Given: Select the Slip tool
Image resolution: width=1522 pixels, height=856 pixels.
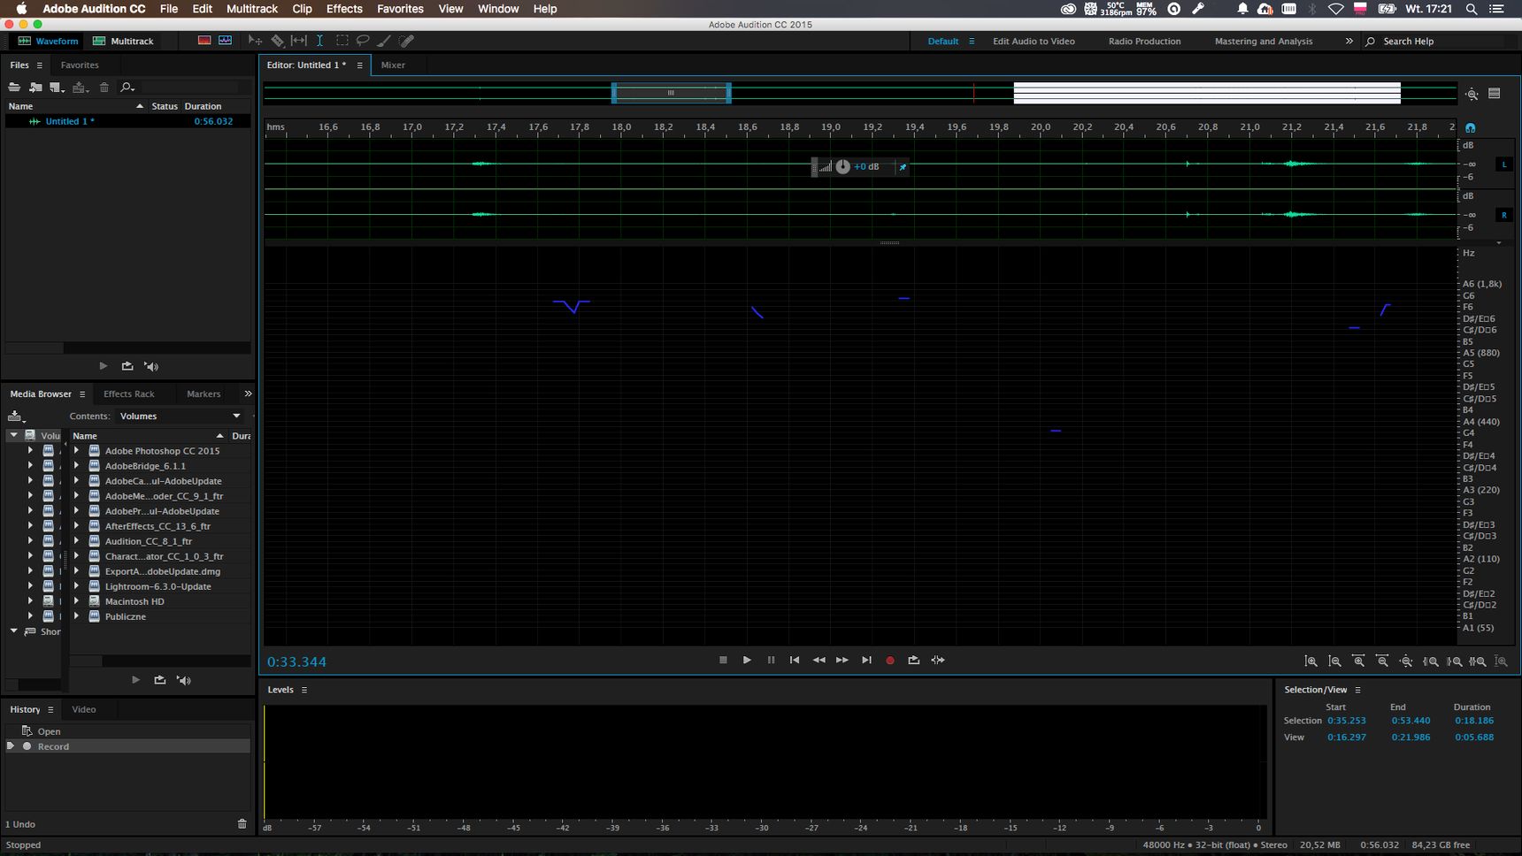Looking at the screenshot, I should (299, 41).
